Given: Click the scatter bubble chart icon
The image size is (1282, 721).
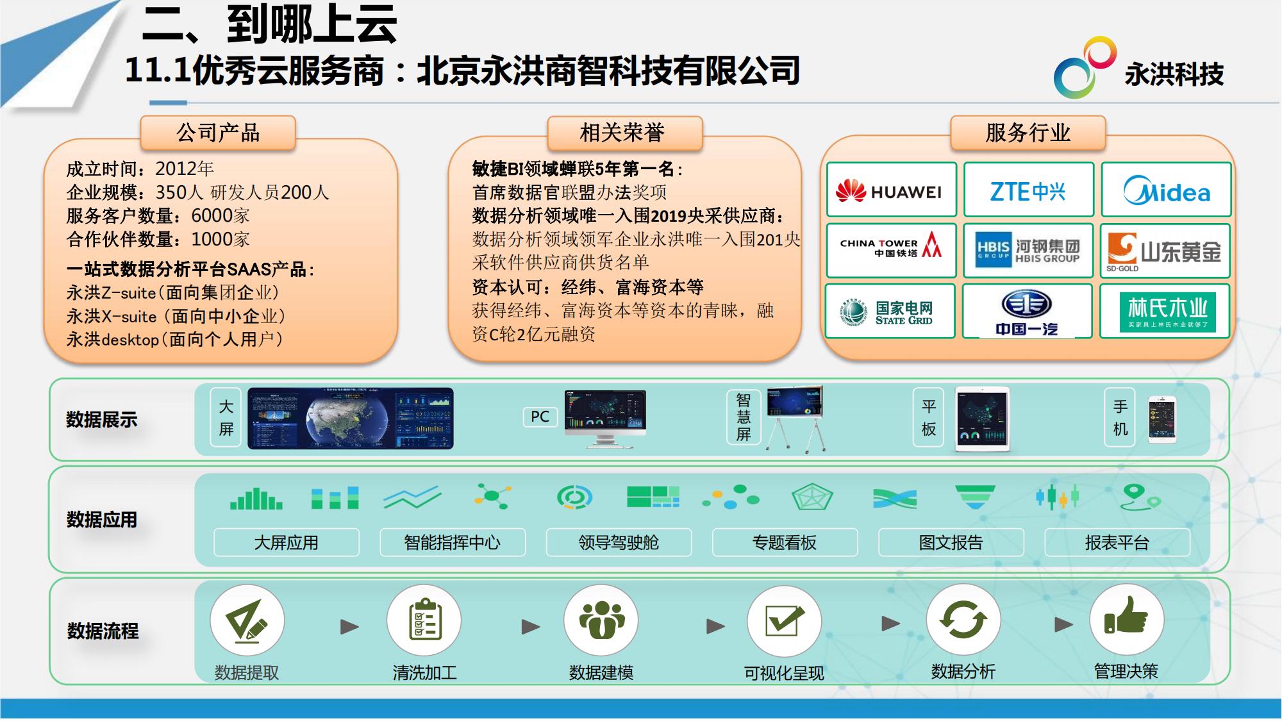Looking at the screenshot, I should coord(731,497).
